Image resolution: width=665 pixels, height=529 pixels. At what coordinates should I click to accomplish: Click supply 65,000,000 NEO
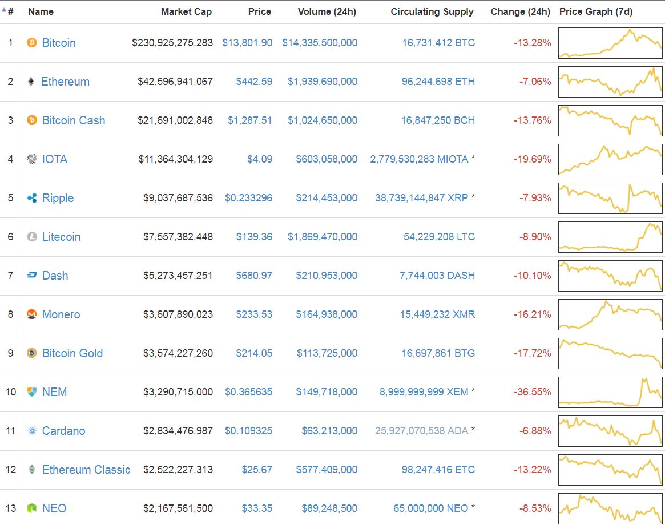click(430, 508)
